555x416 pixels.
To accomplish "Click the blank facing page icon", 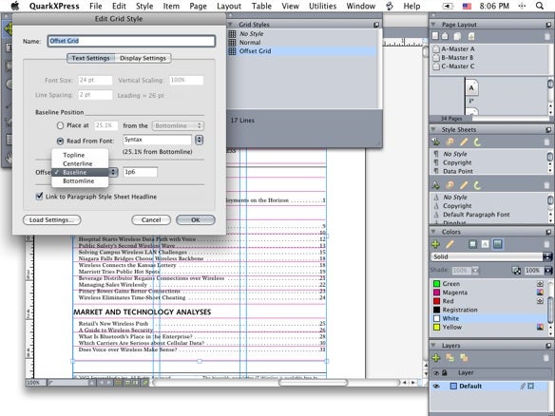I will [446, 36].
